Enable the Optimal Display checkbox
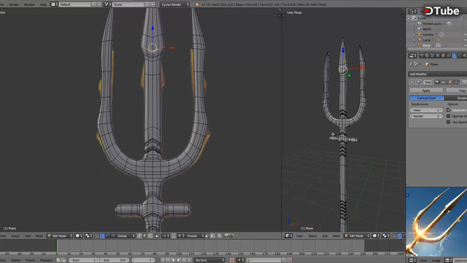Image resolution: width=467 pixels, height=263 pixels. (448, 116)
